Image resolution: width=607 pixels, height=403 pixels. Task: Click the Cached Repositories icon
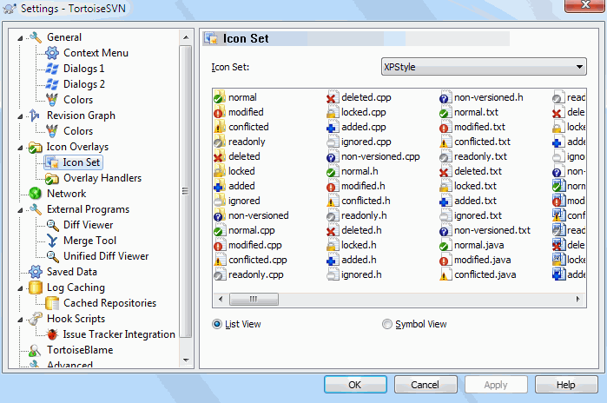(x=52, y=303)
